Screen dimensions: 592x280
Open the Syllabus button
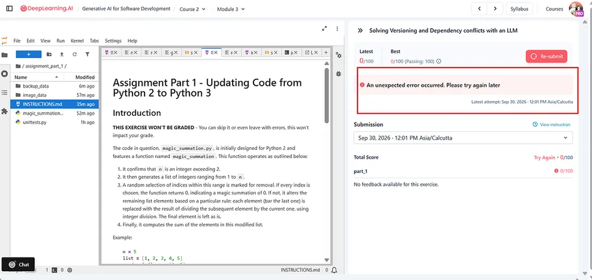(x=519, y=9)
